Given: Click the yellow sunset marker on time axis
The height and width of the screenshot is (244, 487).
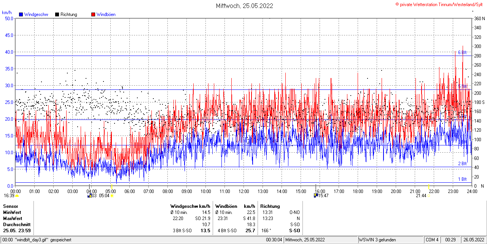Looking at the screenshot, I should click(429, 187).
